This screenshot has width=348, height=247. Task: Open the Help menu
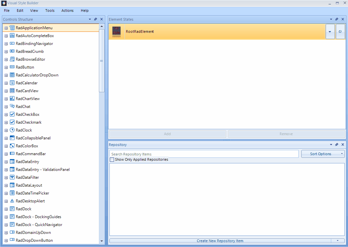pos(84,10)
